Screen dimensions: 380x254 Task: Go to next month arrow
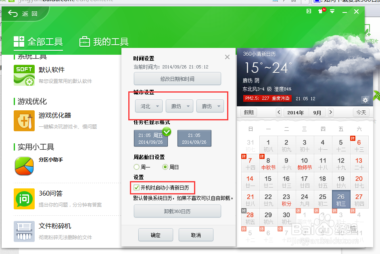click(330, 112)
